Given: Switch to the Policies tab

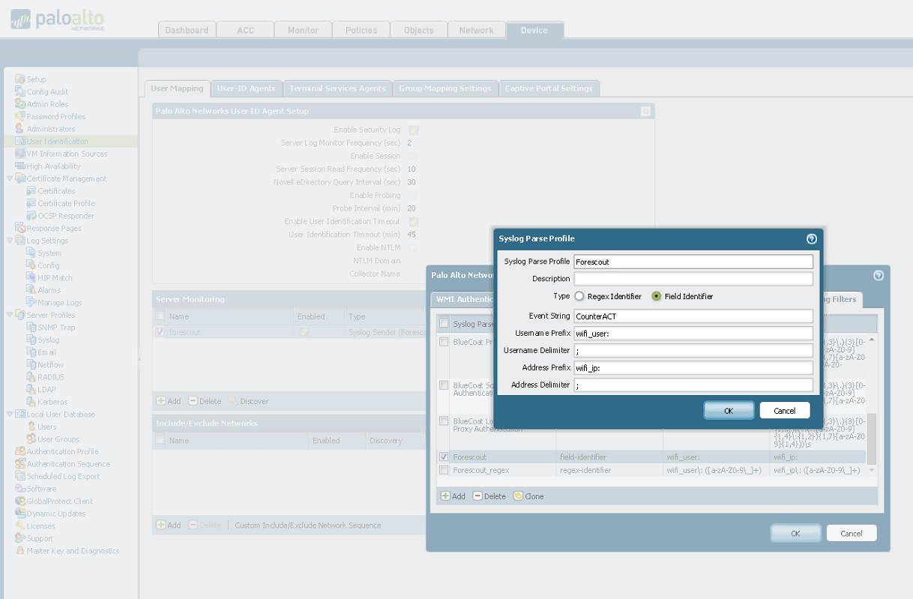Looking at the screenshot, I should (x=361, y=30).
